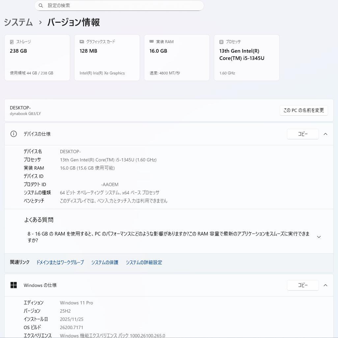
Task: Click the storage icon on the ストレージ card
Action: (x=12, y=42)
